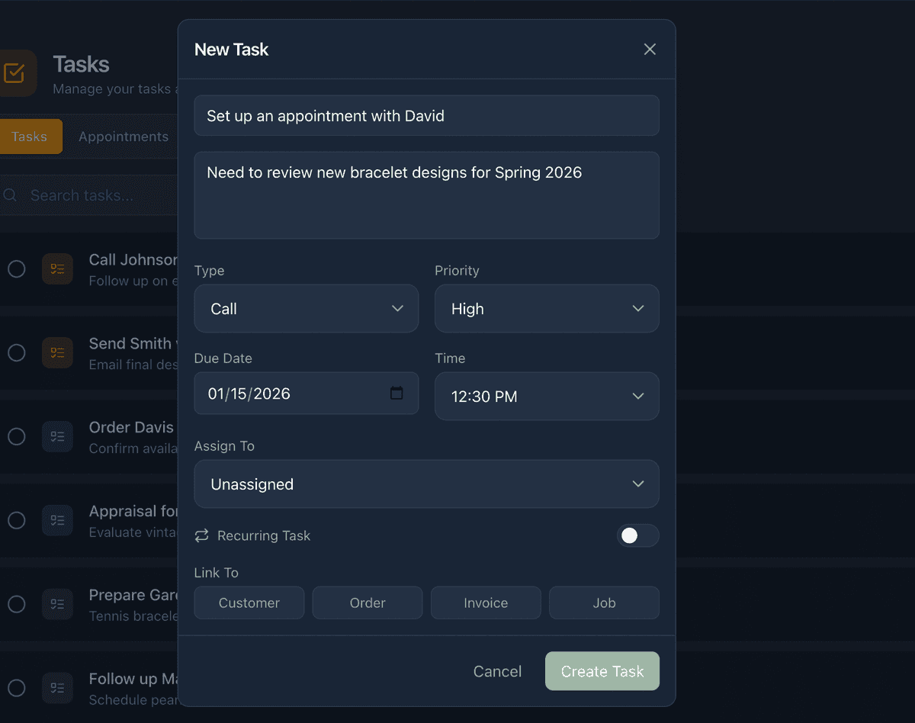Click the Priority dropdown chevron arrow

(x=638, y=308)
